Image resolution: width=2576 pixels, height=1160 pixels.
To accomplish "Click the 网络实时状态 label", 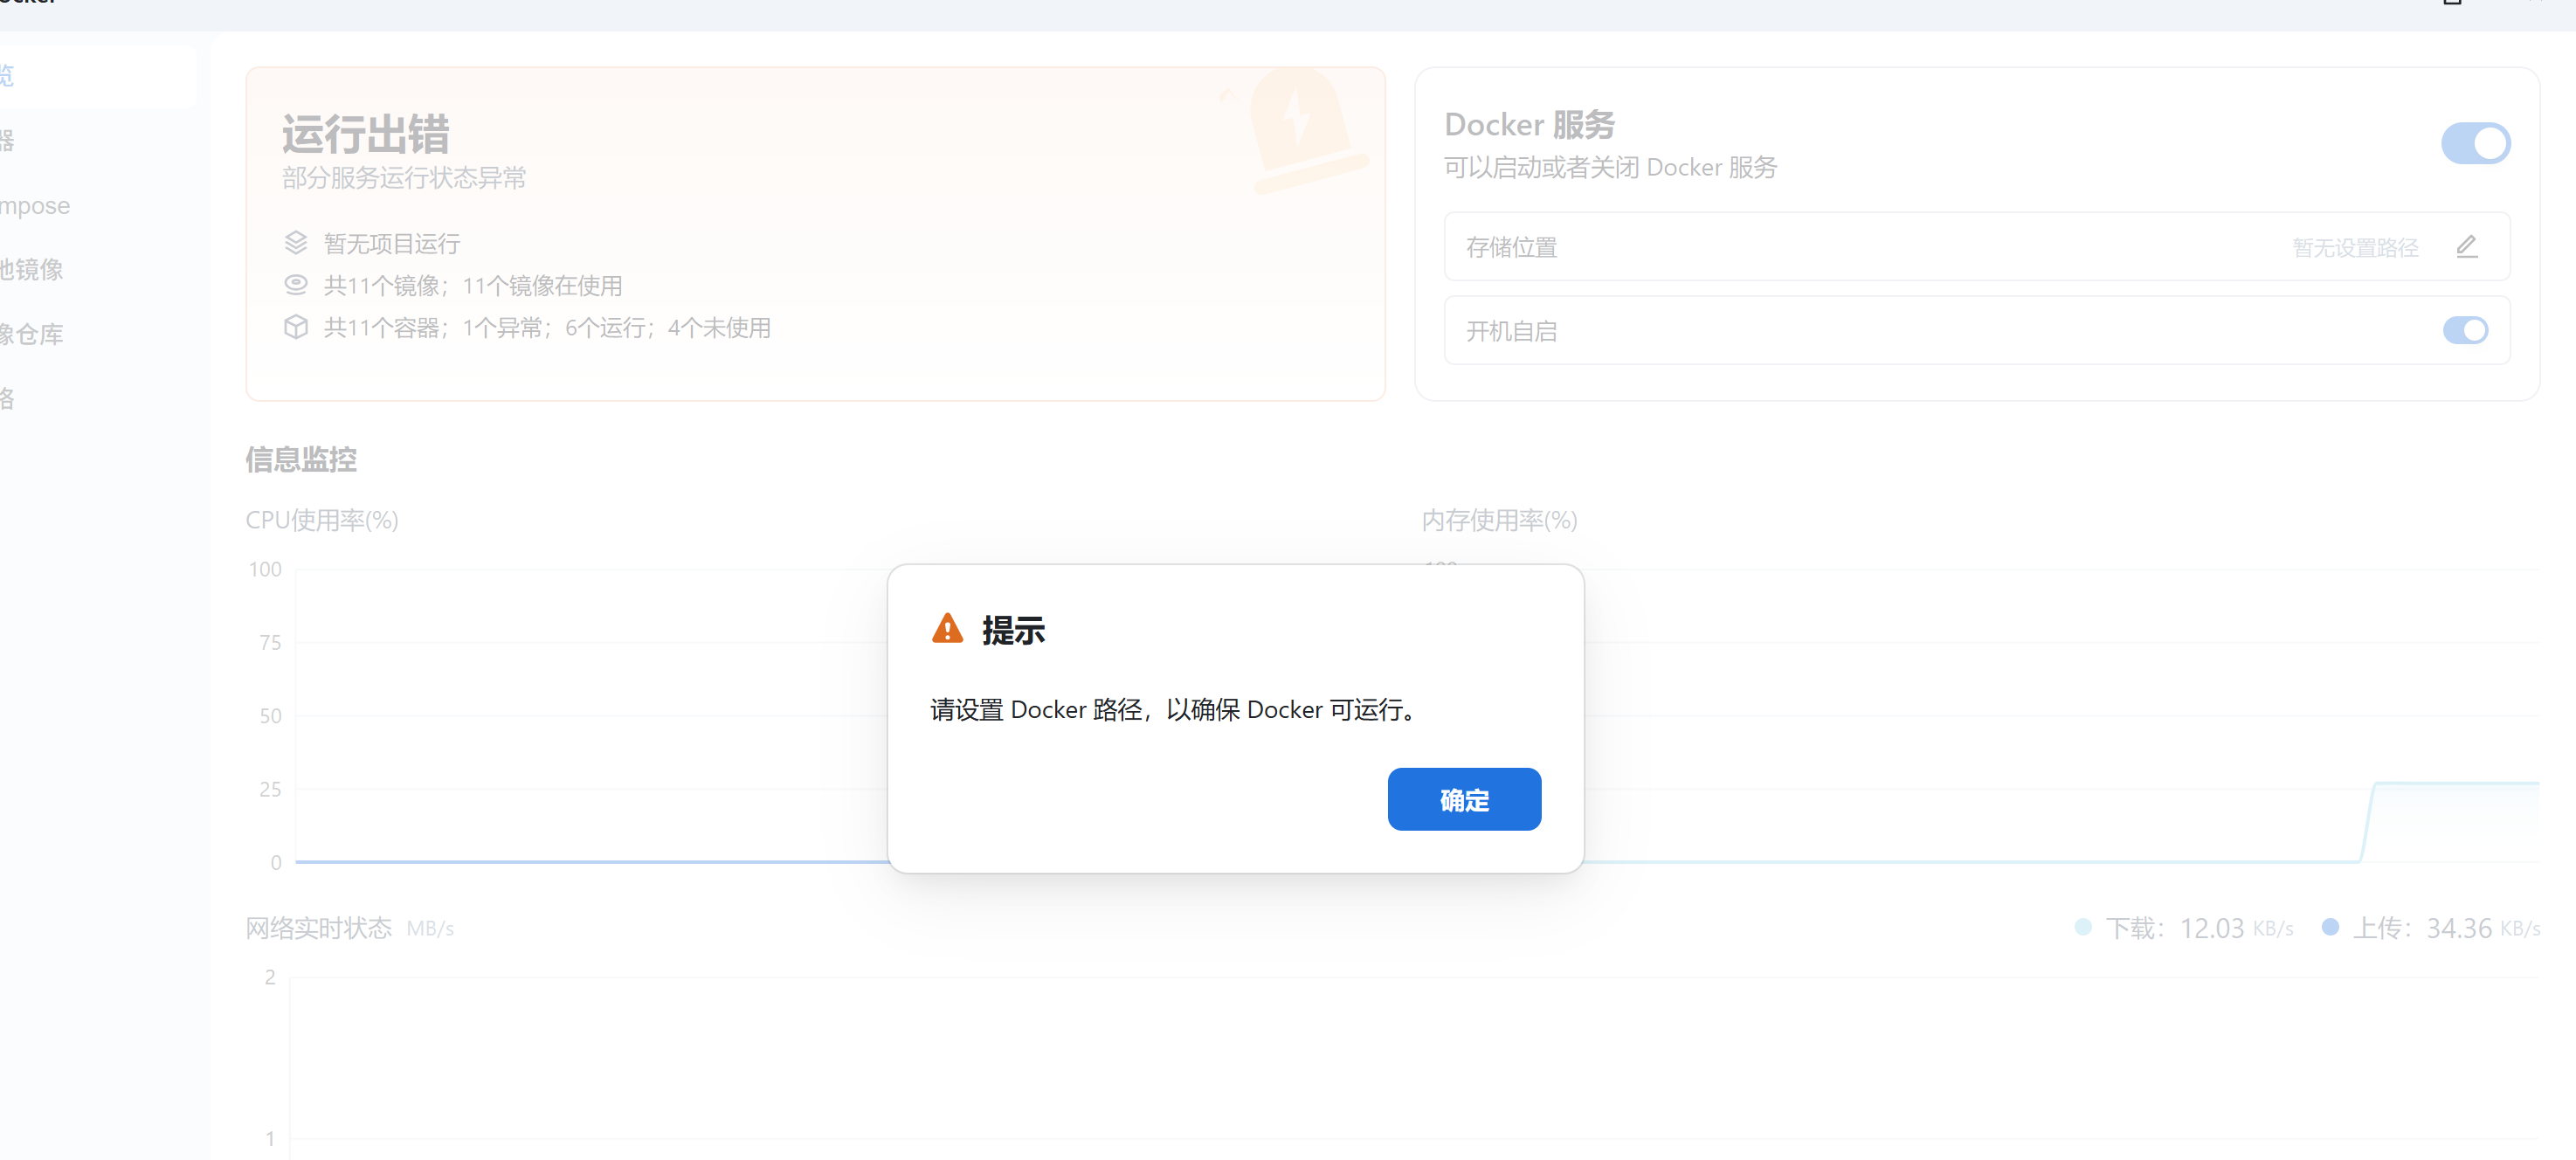I will click(319, 928).
